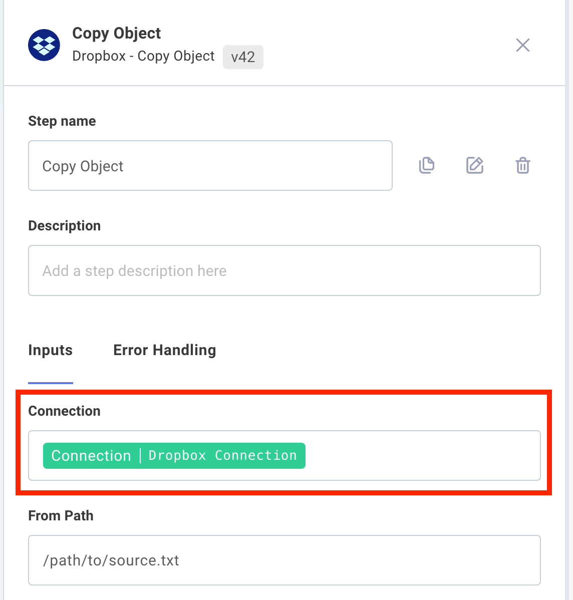Click the From Path source field
The height and width of the screenshot is (600, 573).
[x=284, y=560]
